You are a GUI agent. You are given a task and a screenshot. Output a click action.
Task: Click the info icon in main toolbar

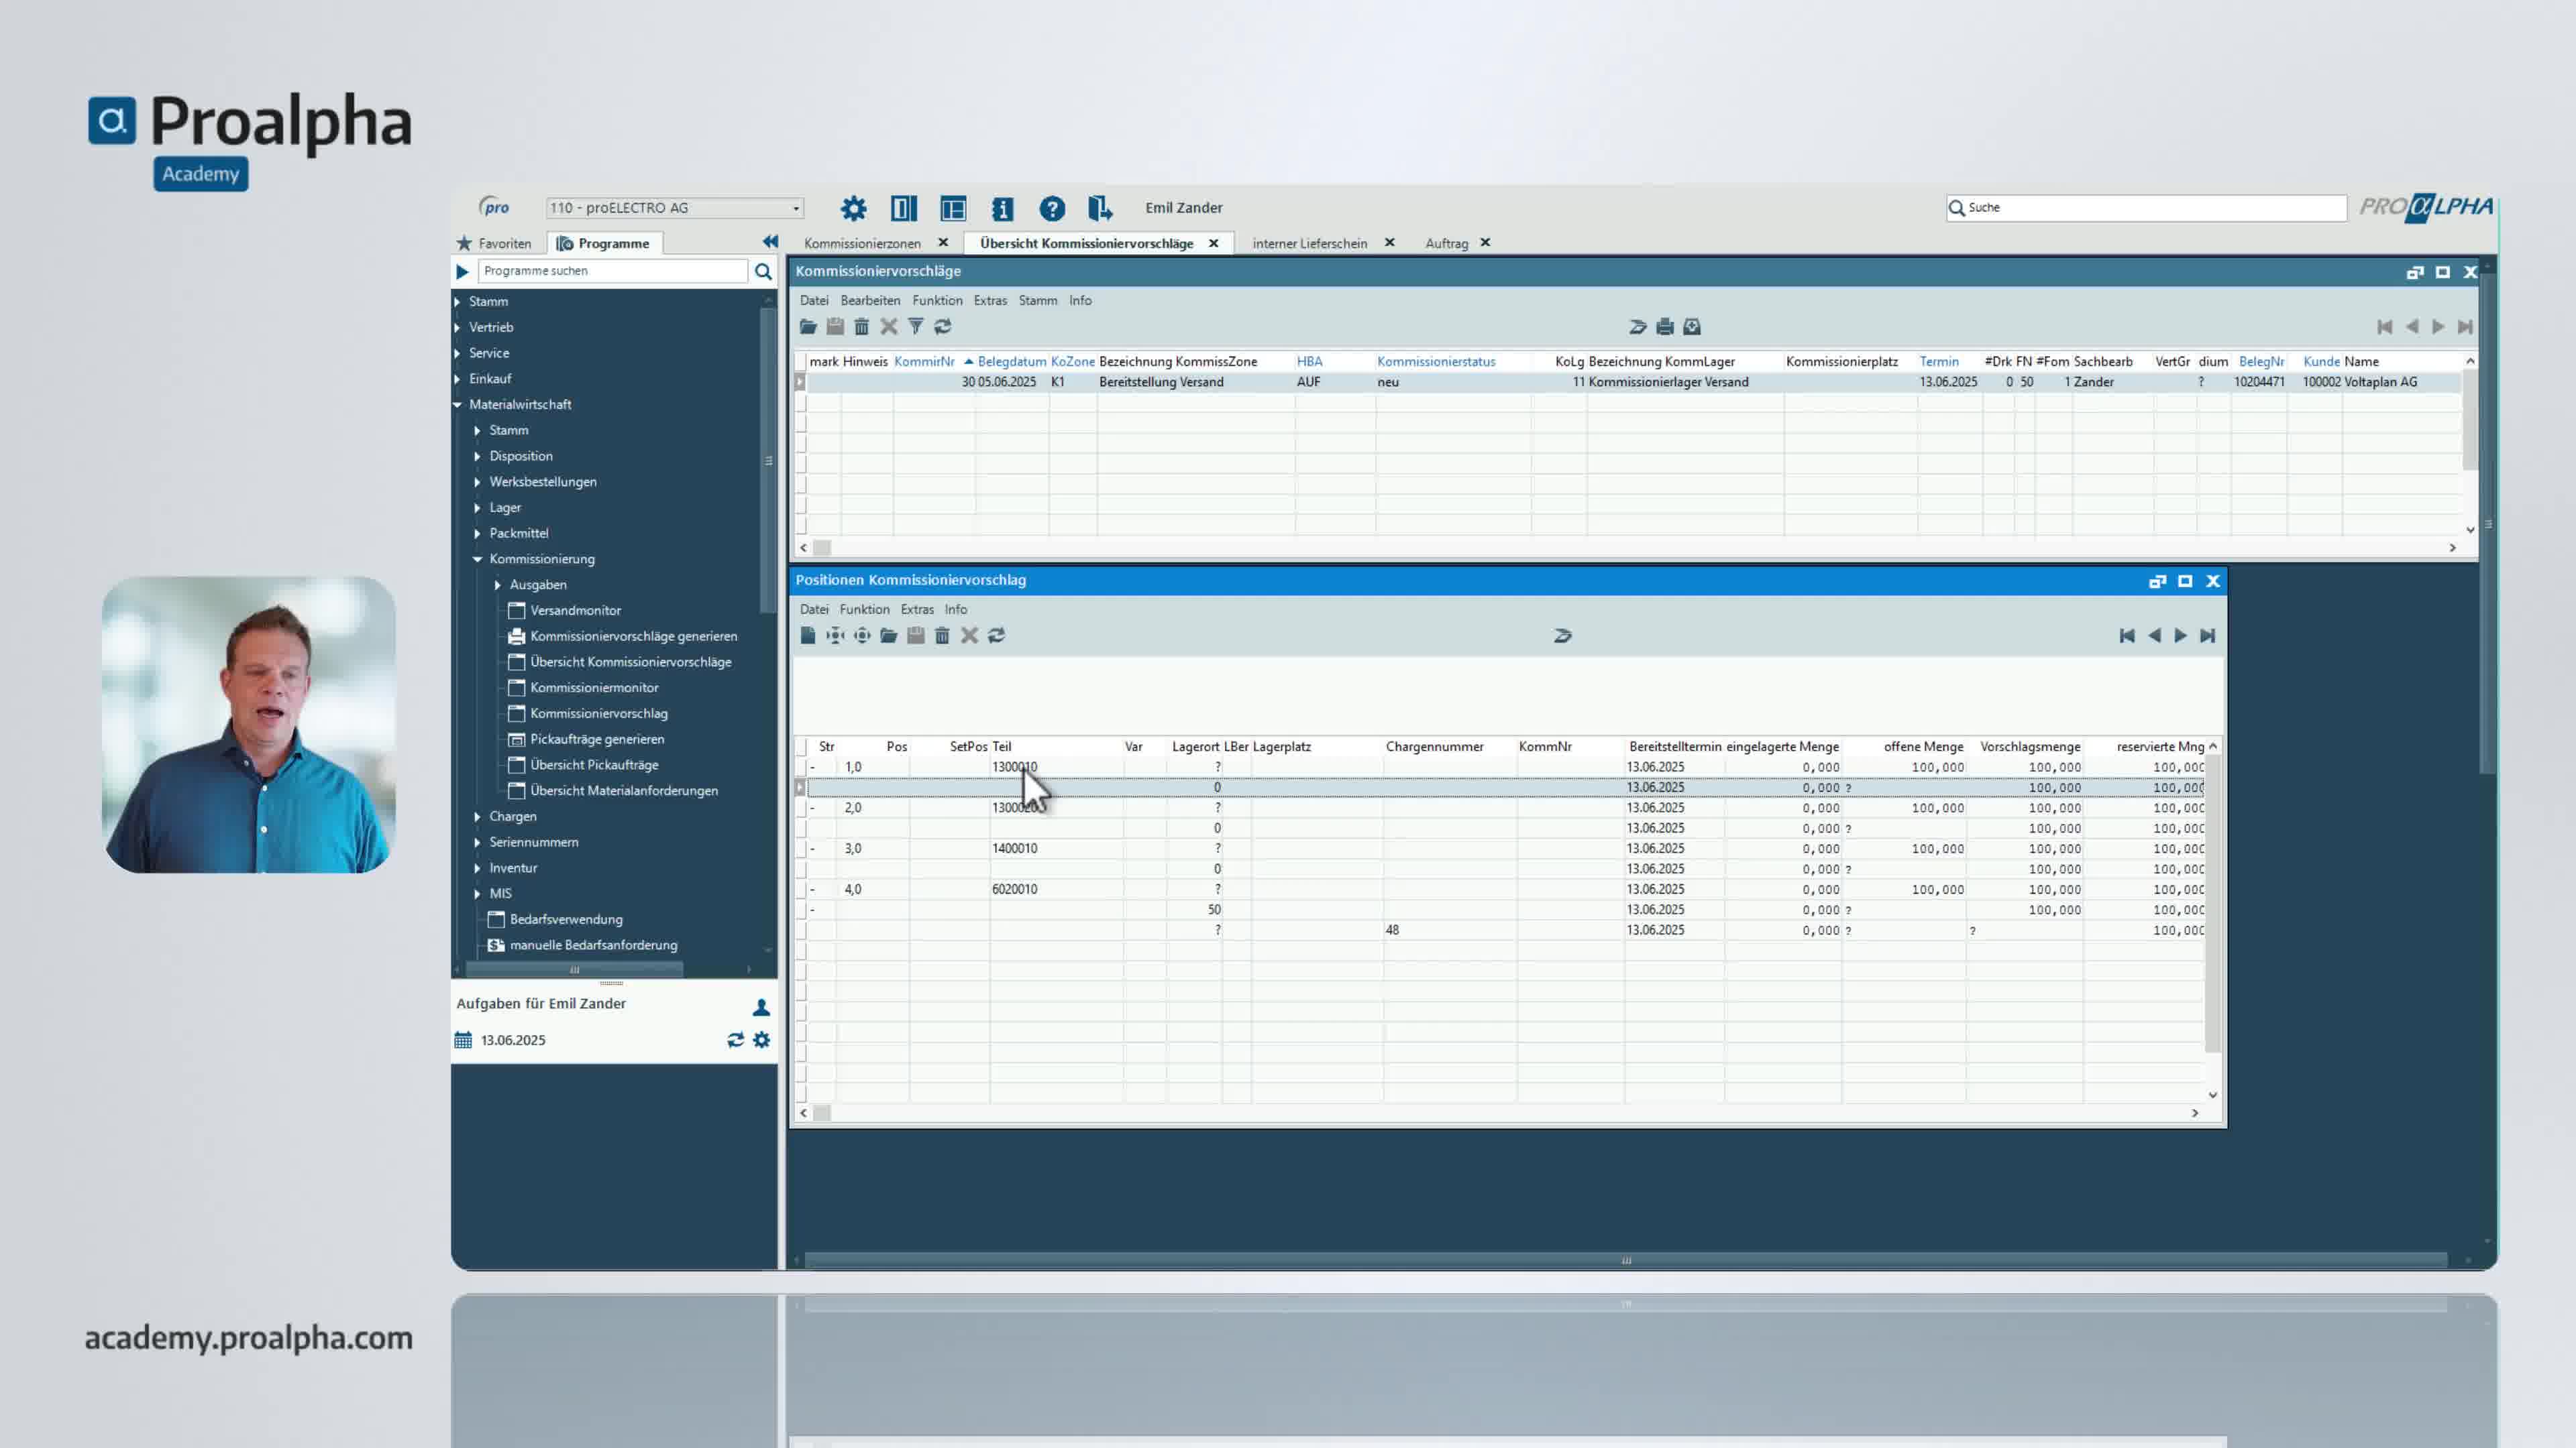(1002, 208)
